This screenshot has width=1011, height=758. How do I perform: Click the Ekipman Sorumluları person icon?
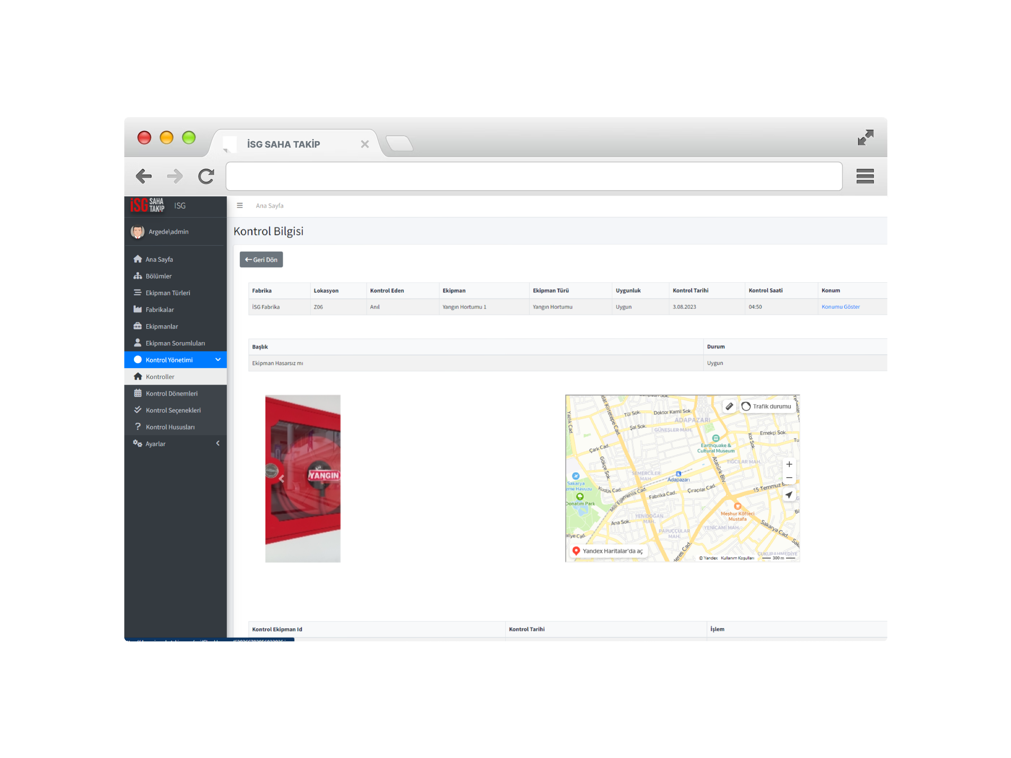pos(138,343)
